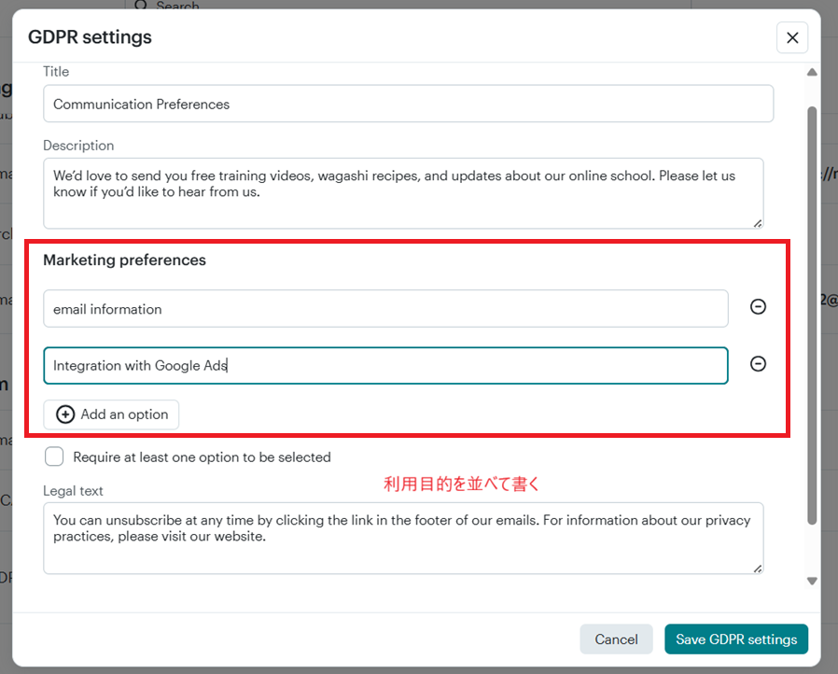Click the plus icon to add an option
This screenshot has width=838, height=674.
[x=65, y=414]
